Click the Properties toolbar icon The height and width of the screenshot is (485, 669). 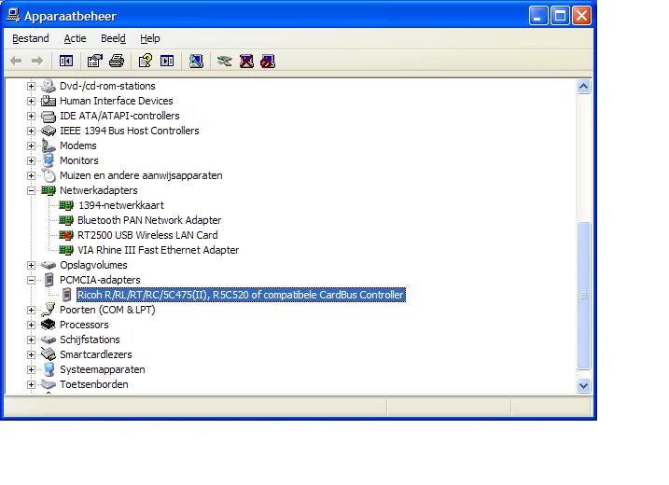pos(94,62)
